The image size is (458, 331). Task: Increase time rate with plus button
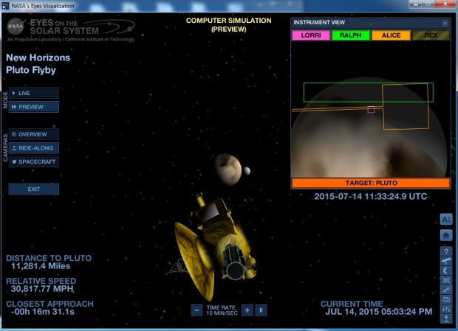(x=247, y=310)
